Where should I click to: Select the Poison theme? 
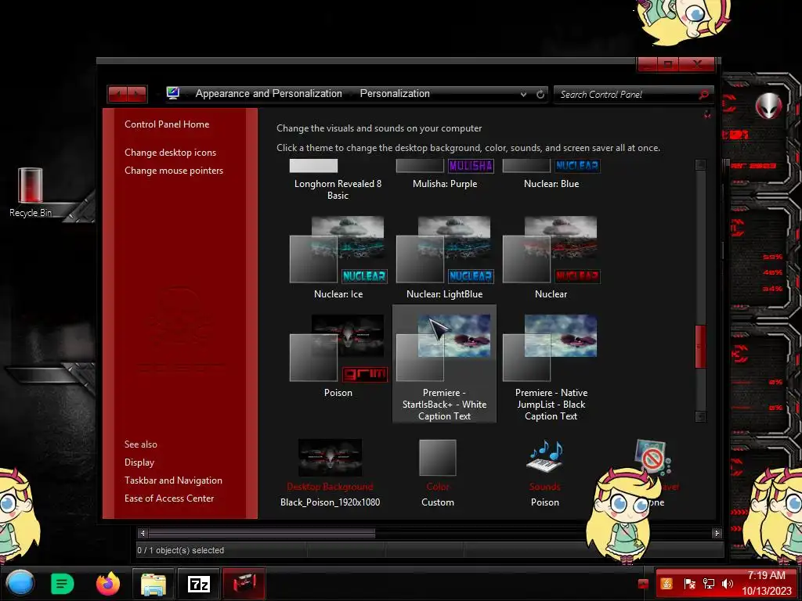pos(338,356)
